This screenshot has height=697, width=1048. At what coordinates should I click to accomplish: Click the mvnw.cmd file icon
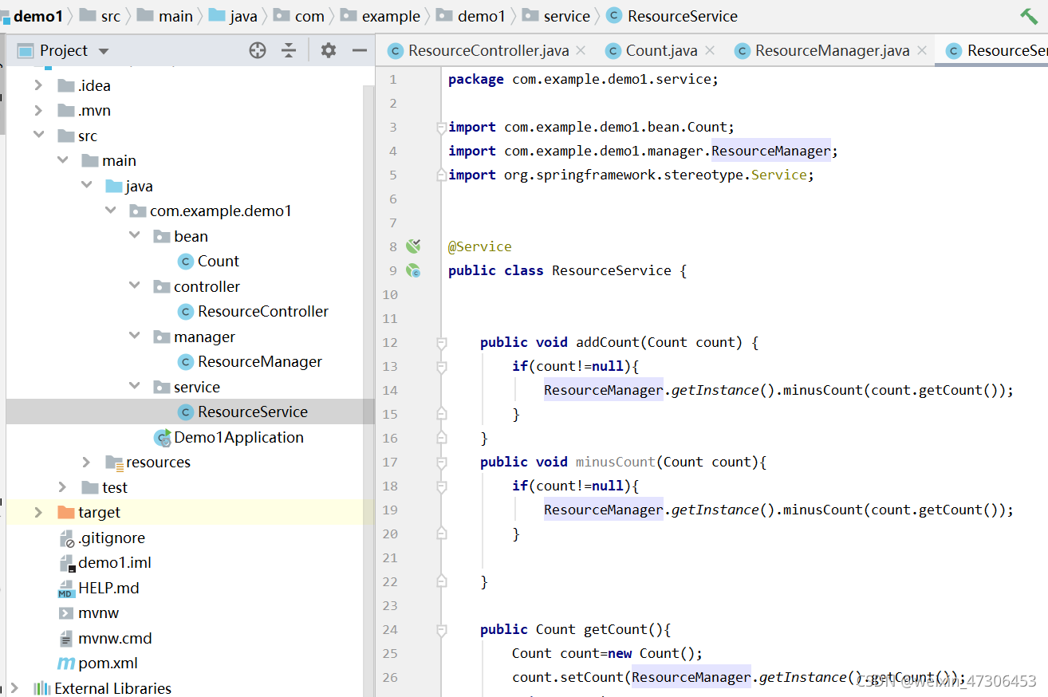66,639
